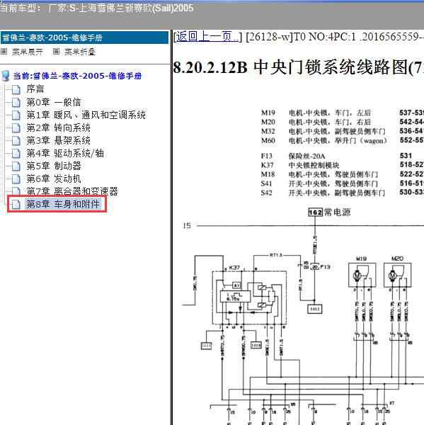Open 第5章 制动器
Viewport: 424px width, 425px height.
tap(54, 166)
